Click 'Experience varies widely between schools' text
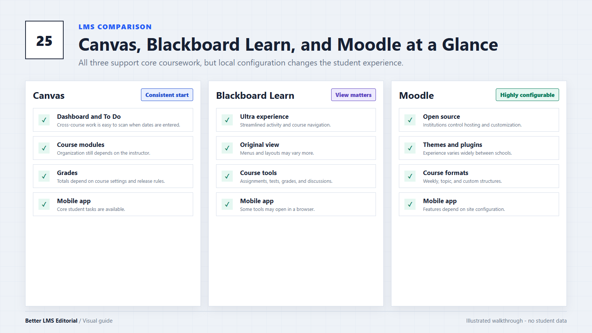Image resolution: width=592 pixels, height=333 pixels. tap(467, 153)
